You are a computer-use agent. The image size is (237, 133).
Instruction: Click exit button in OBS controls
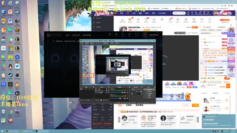pos(149,98)
